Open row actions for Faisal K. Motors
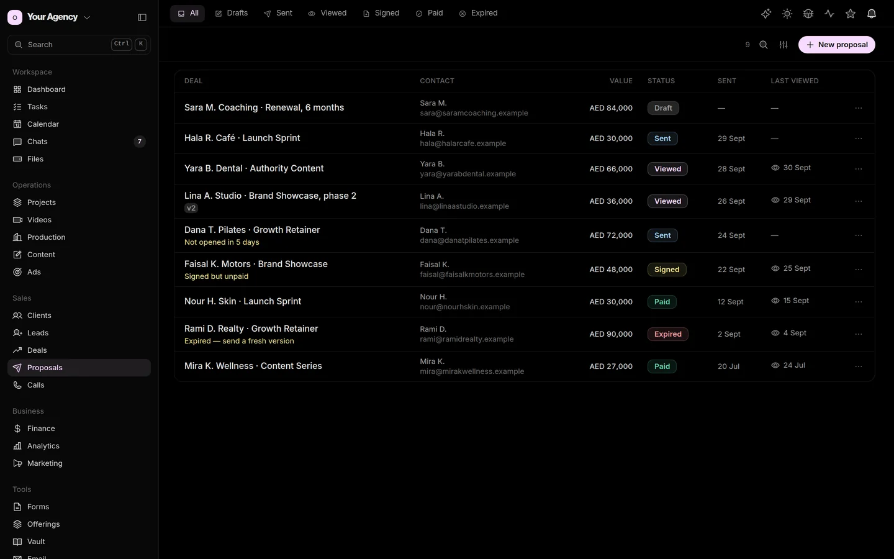This screenshot has width=894, height=559. (859, 270)
